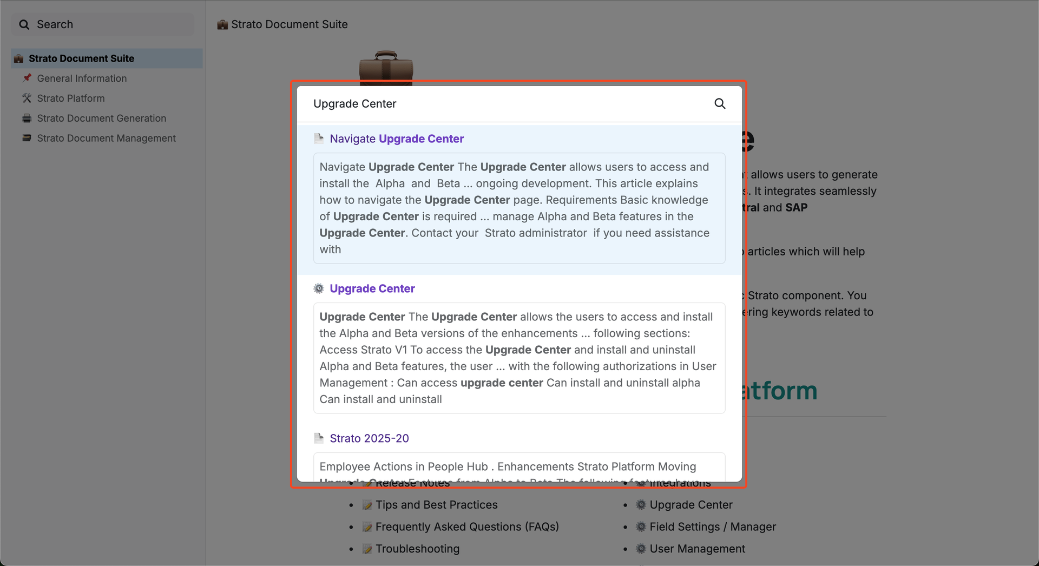The height and width of the screenshot is (566, 1039).
Task: Click the Strato Document Suite breadcrumb
Action: pos(289,24)
